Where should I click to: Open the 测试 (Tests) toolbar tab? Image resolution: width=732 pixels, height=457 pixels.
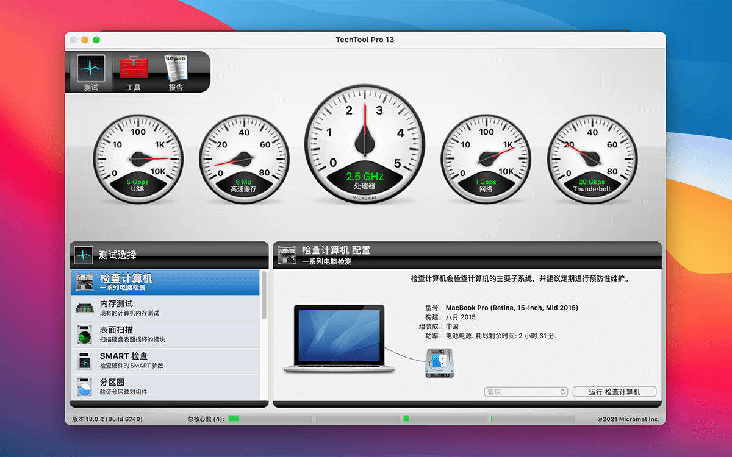tap(90, 73)
